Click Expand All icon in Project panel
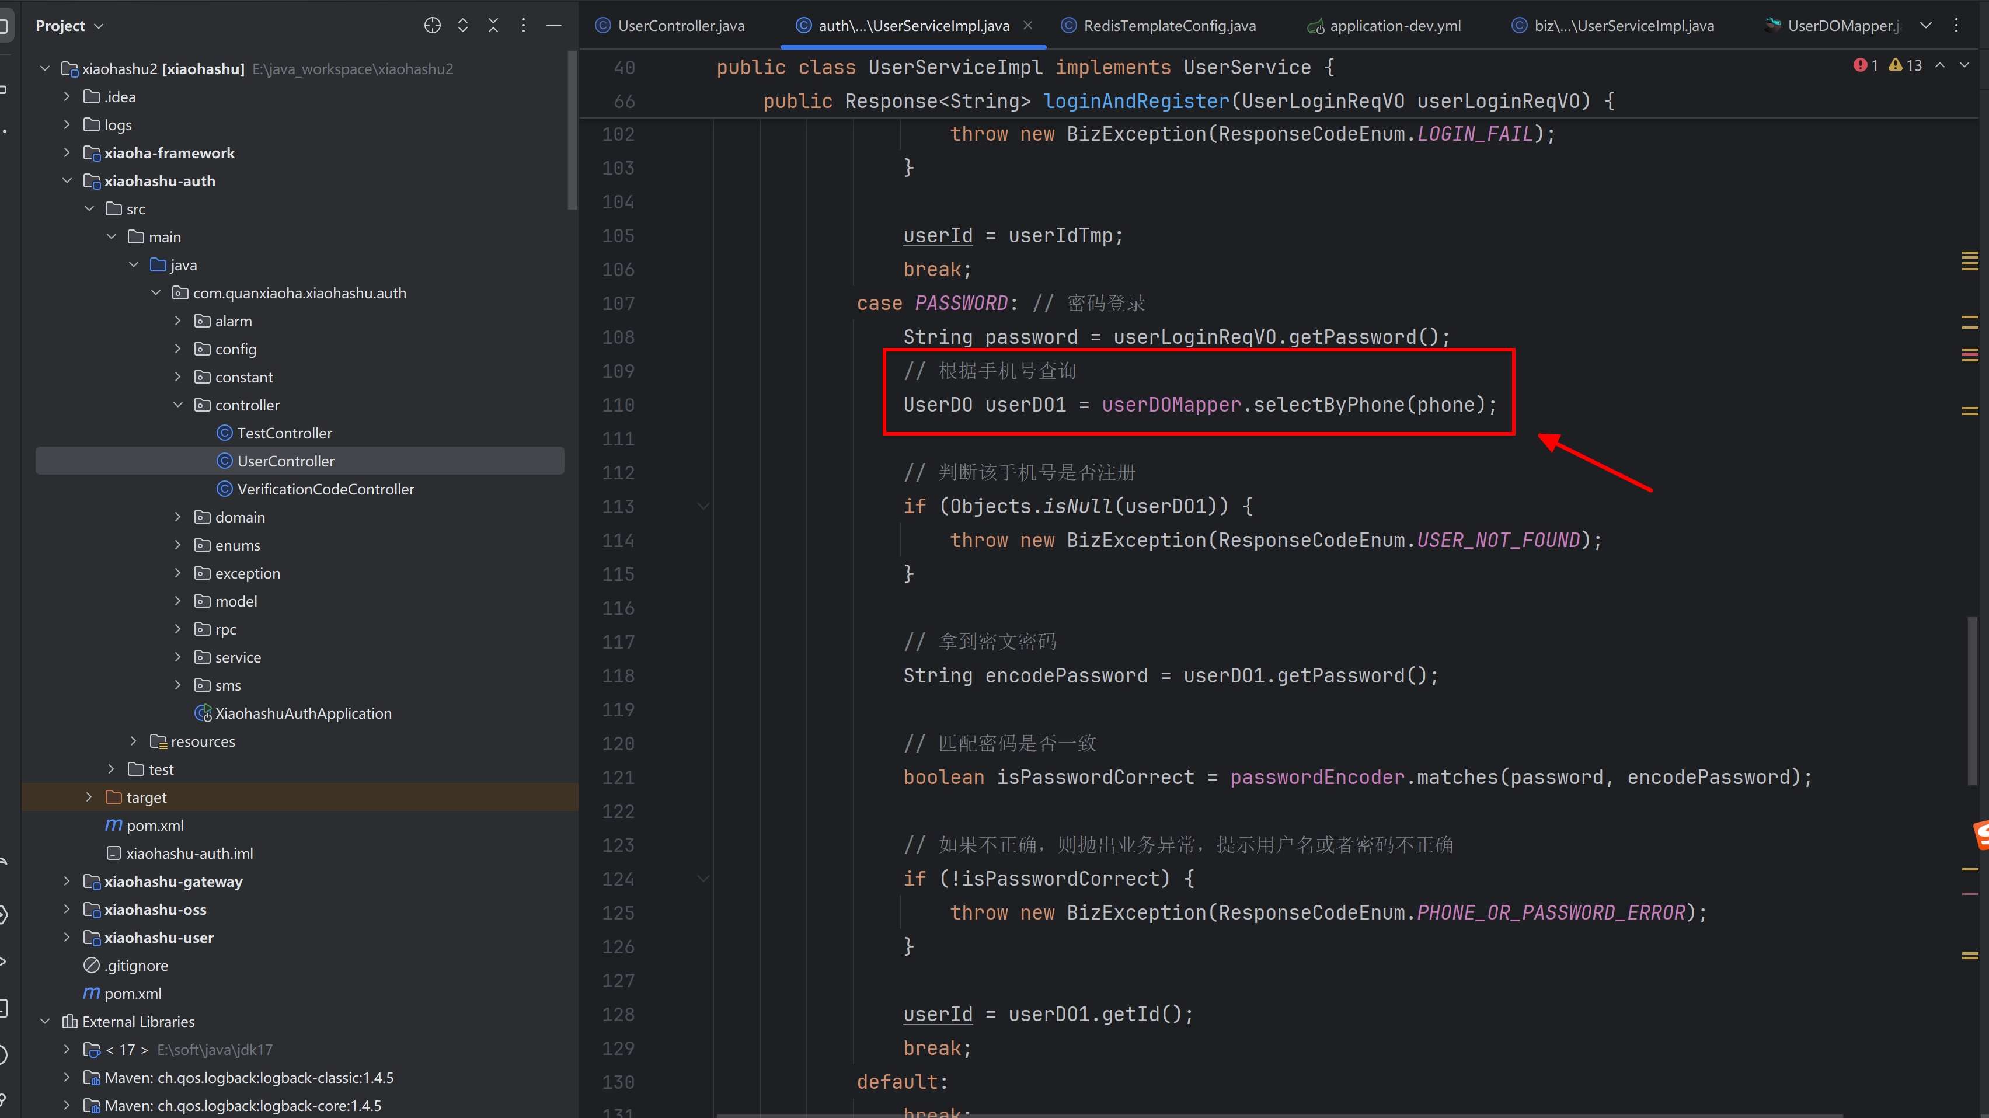Viewport: 1989px width, 1118px height. tap(462, 26)
